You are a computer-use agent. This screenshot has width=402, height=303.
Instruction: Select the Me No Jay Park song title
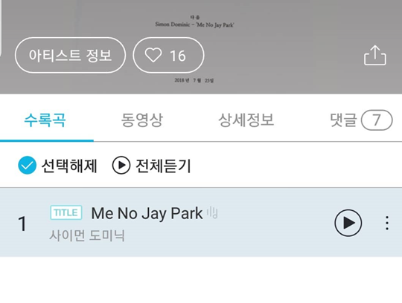tap(147, 213)
